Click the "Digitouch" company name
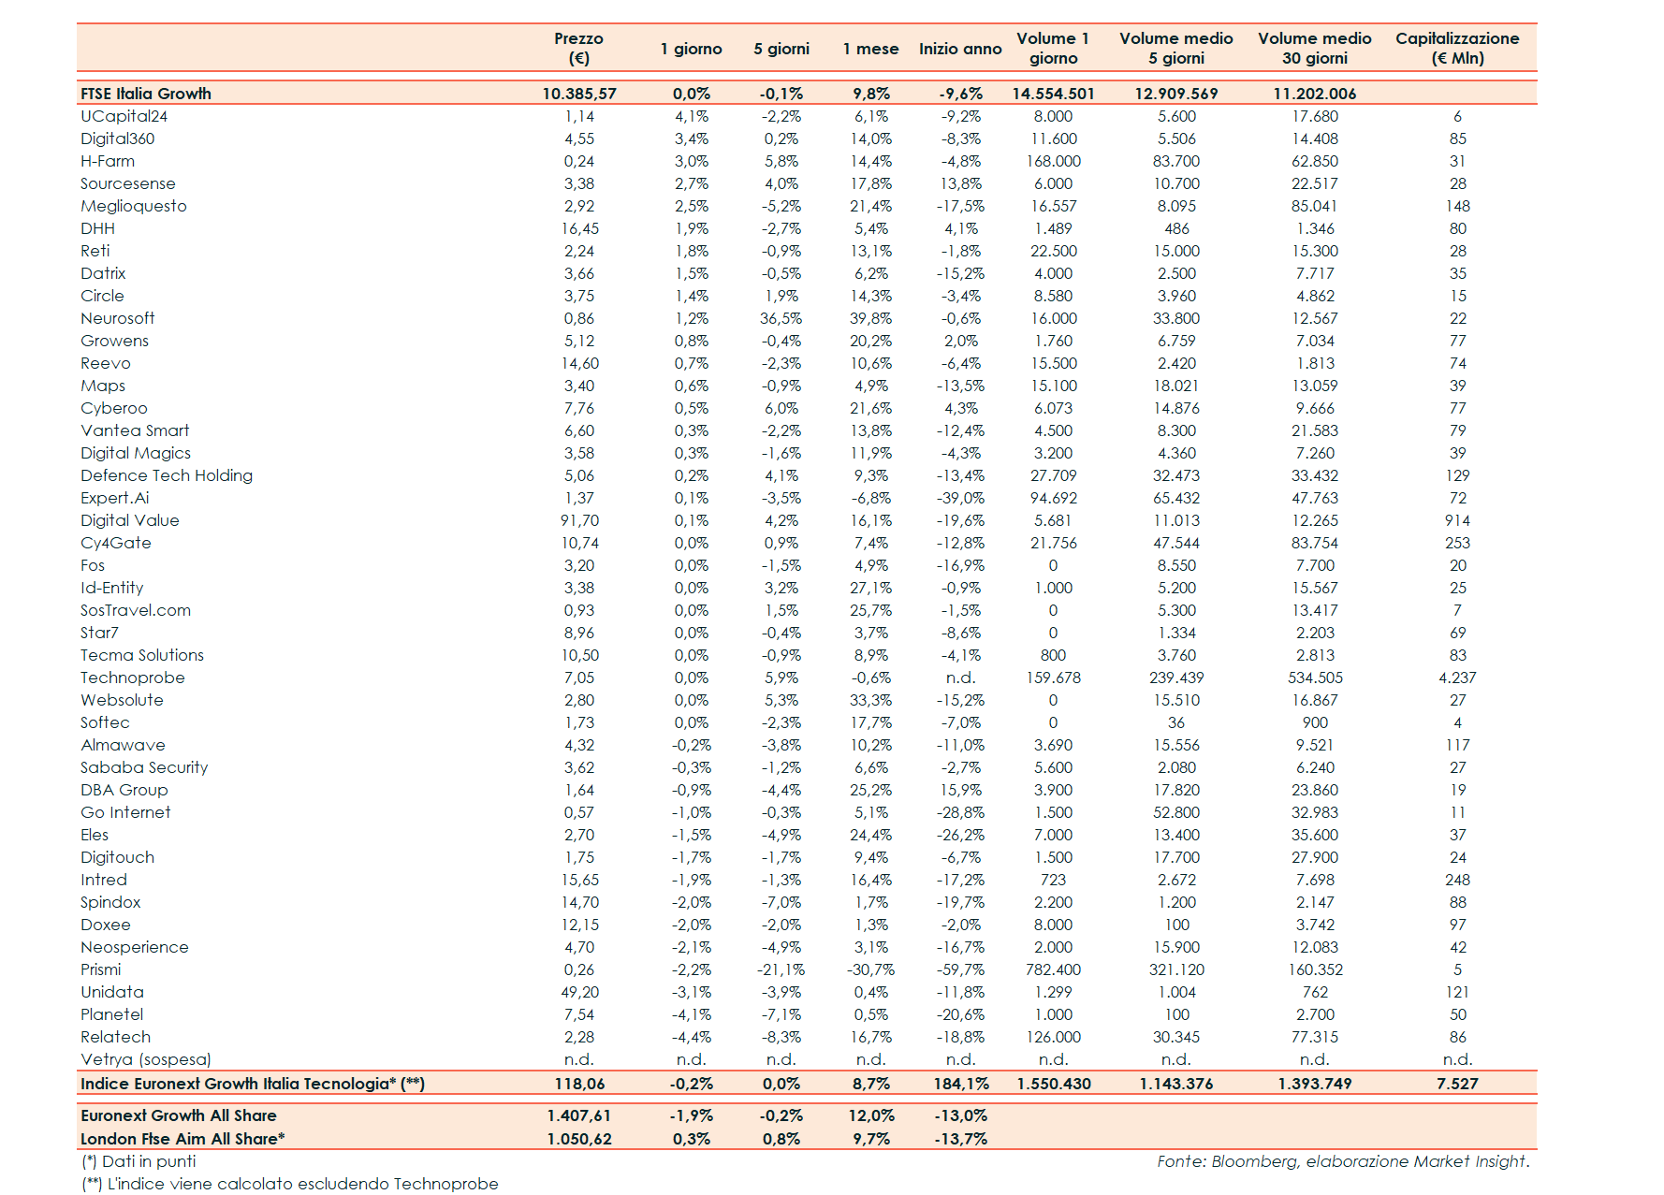1664x1195 pixels. (x=117, y=857)
